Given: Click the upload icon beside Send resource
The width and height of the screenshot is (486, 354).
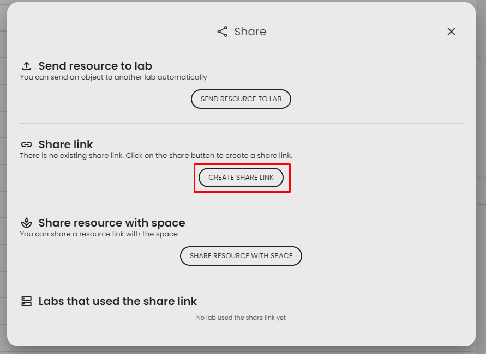Looking at the screenshot, I should (26, 66).
